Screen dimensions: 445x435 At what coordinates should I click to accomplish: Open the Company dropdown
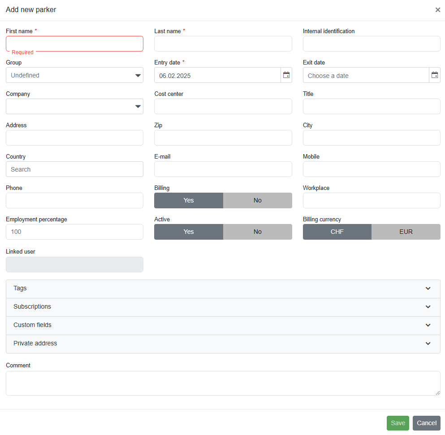point(75,107)
